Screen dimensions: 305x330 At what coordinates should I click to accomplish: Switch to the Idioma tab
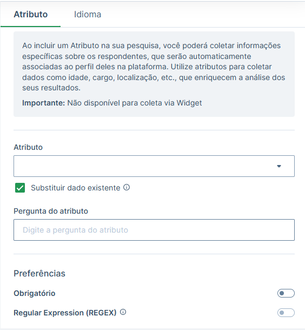point(88,14)
